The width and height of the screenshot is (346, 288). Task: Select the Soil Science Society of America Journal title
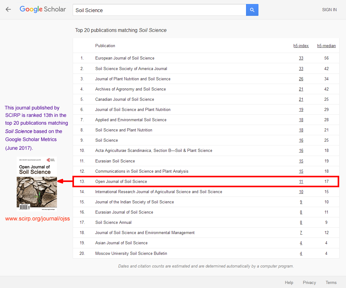(x=131, y=69)
